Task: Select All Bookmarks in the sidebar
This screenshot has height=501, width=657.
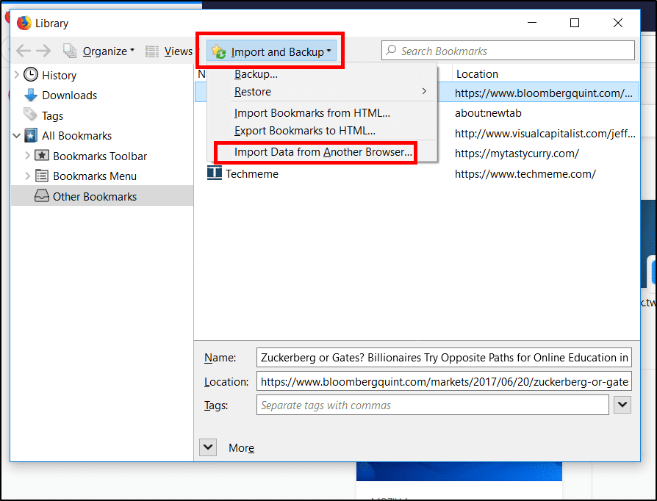Action: (x=76, y=136)
